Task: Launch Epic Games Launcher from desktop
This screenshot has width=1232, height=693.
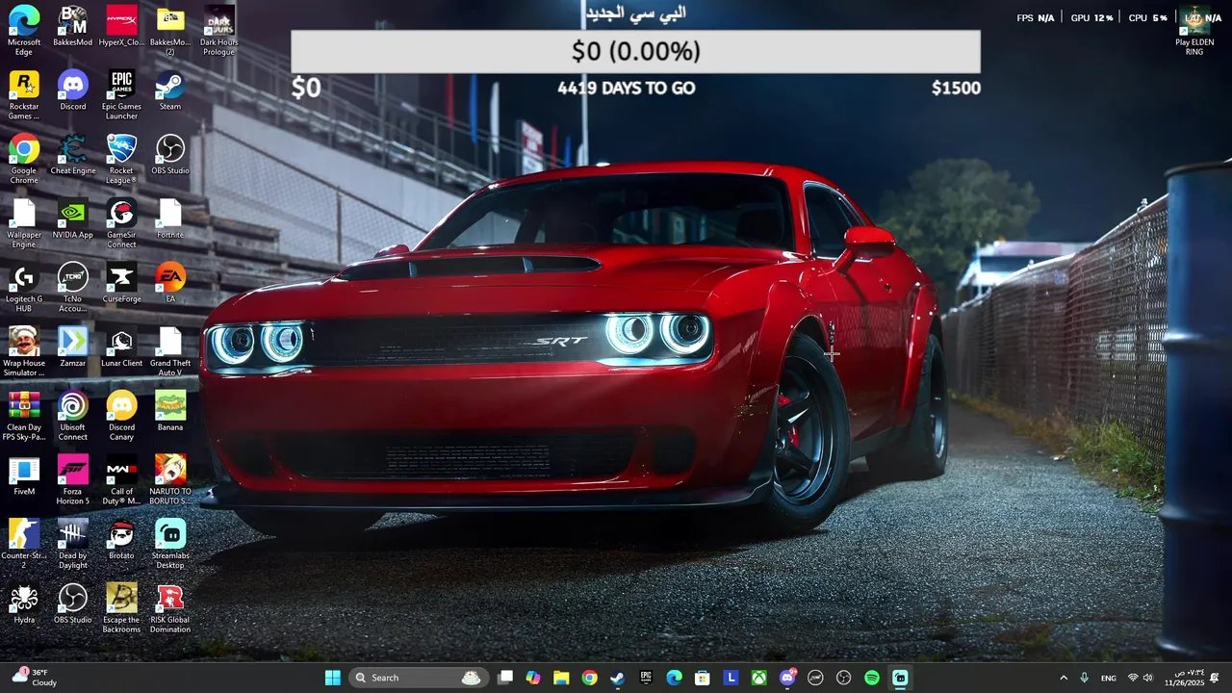Action: 121,94
